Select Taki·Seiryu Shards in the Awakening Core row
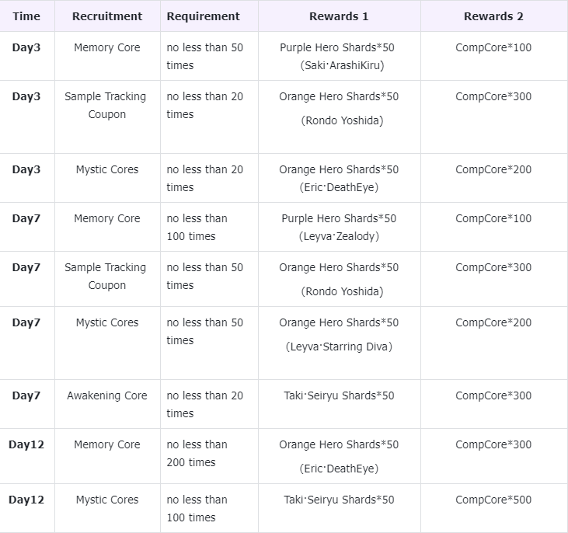The image size is (568, 533). (x=339, y=395)
